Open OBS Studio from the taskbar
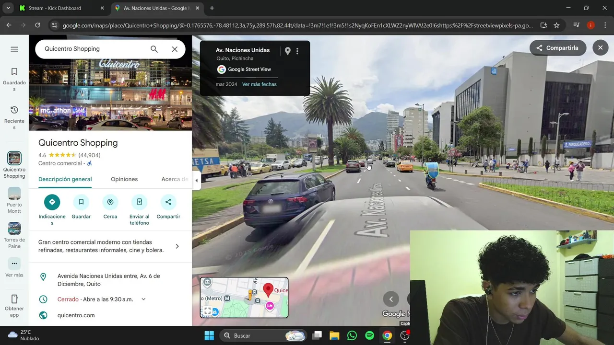 coord(404,335)
